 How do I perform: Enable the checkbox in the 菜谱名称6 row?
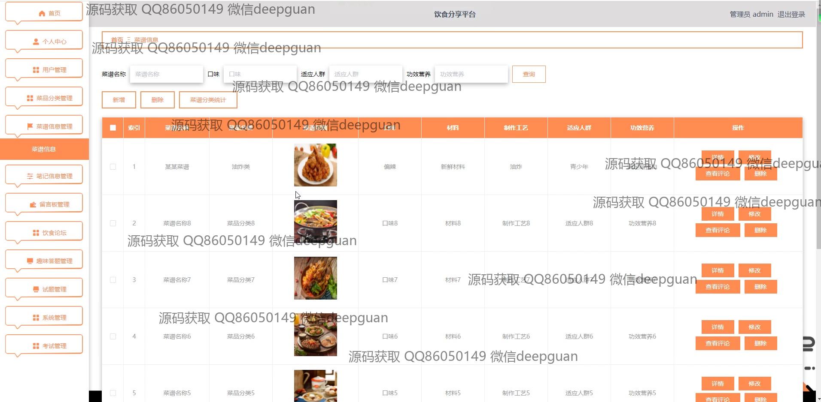(x=113, y=336)
